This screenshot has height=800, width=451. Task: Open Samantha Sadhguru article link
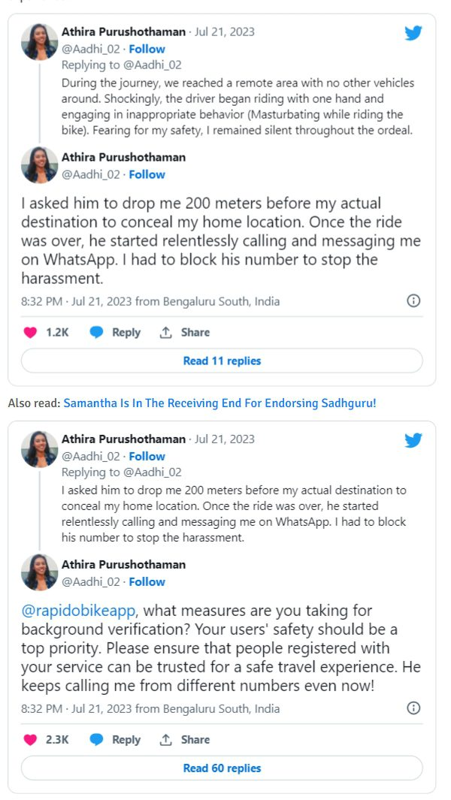click(219, 403)
